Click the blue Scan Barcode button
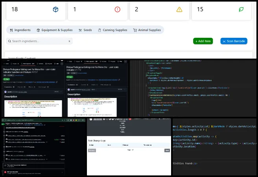 point(234,41)
